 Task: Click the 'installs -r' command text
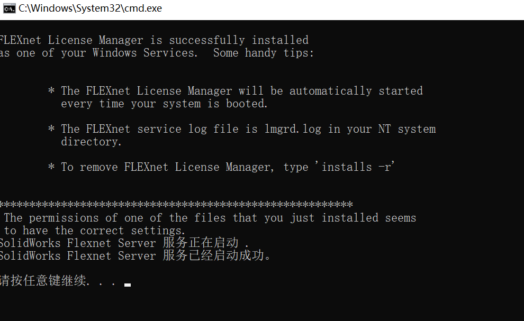pyautogui.click(x=356, y=167)
